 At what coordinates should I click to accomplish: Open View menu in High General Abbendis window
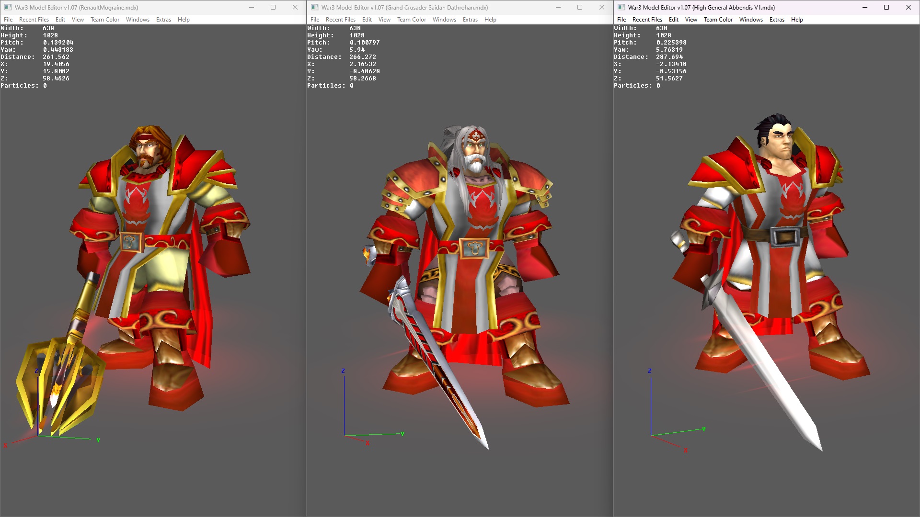click(691, 20)
